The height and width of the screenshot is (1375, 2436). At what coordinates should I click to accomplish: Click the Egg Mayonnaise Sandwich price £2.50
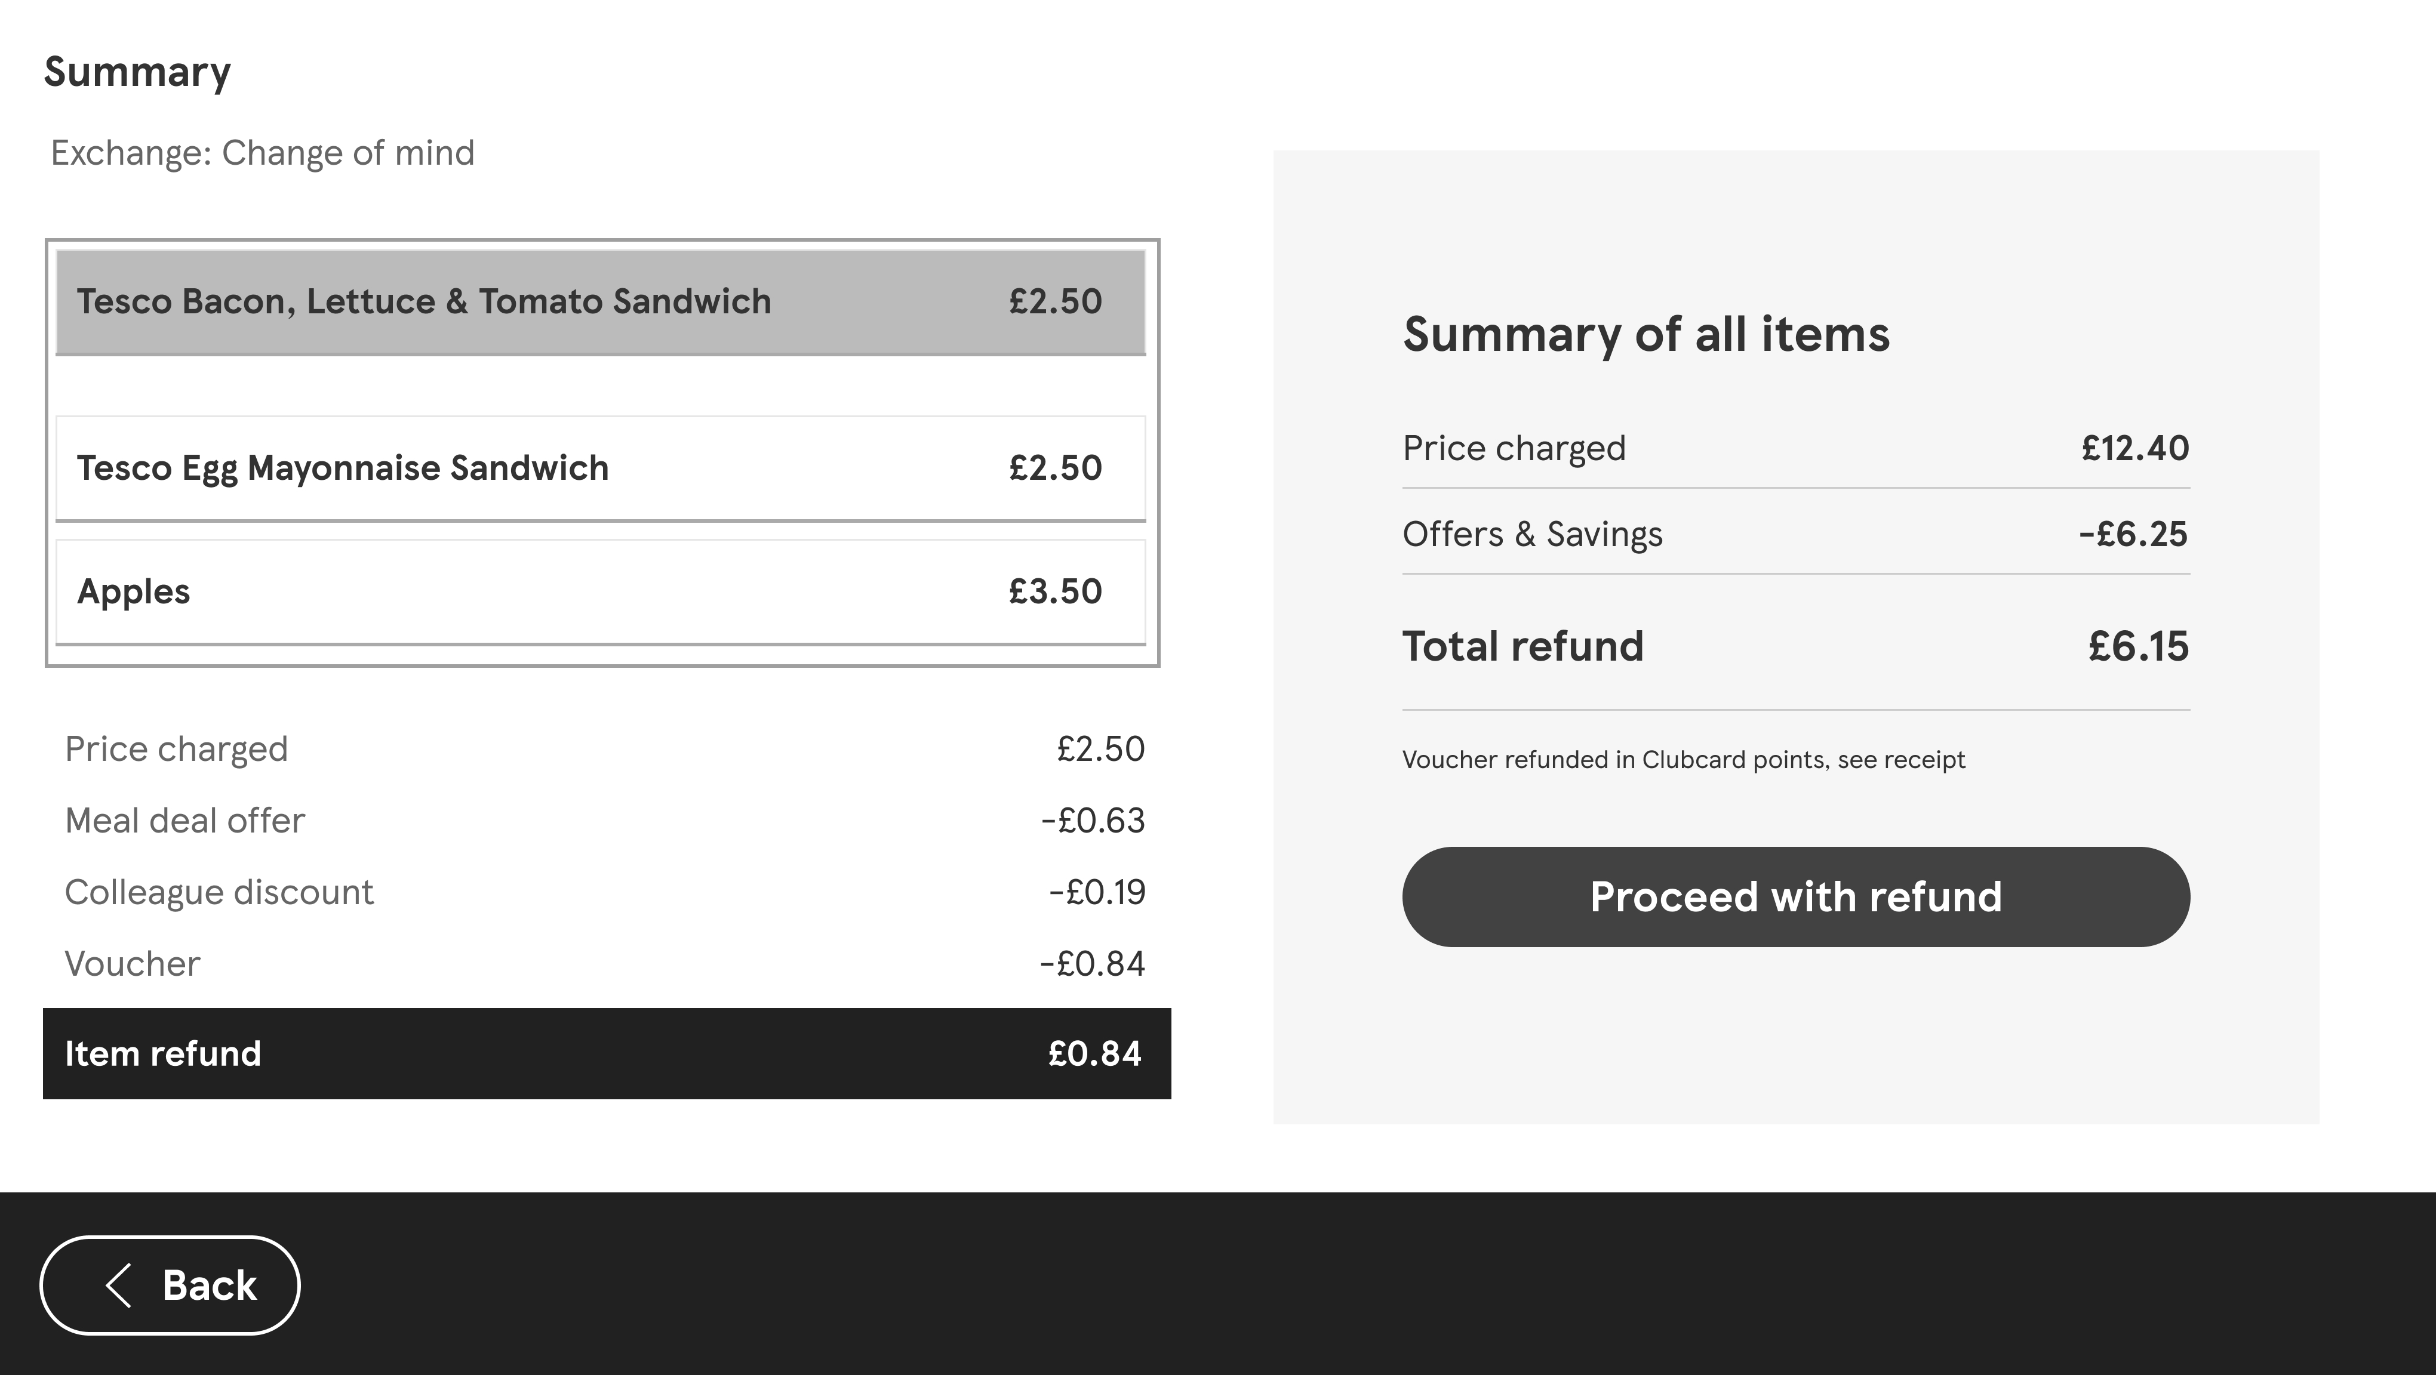[x=1054, y=468]
